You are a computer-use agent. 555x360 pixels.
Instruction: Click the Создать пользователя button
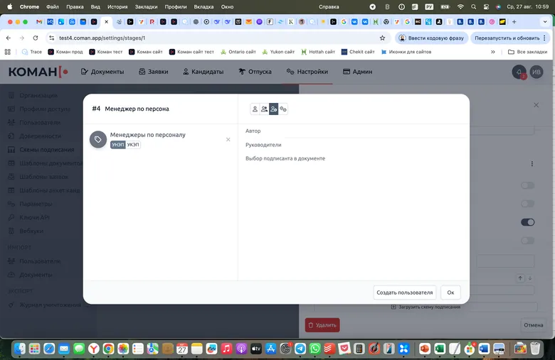coord(404,293)
